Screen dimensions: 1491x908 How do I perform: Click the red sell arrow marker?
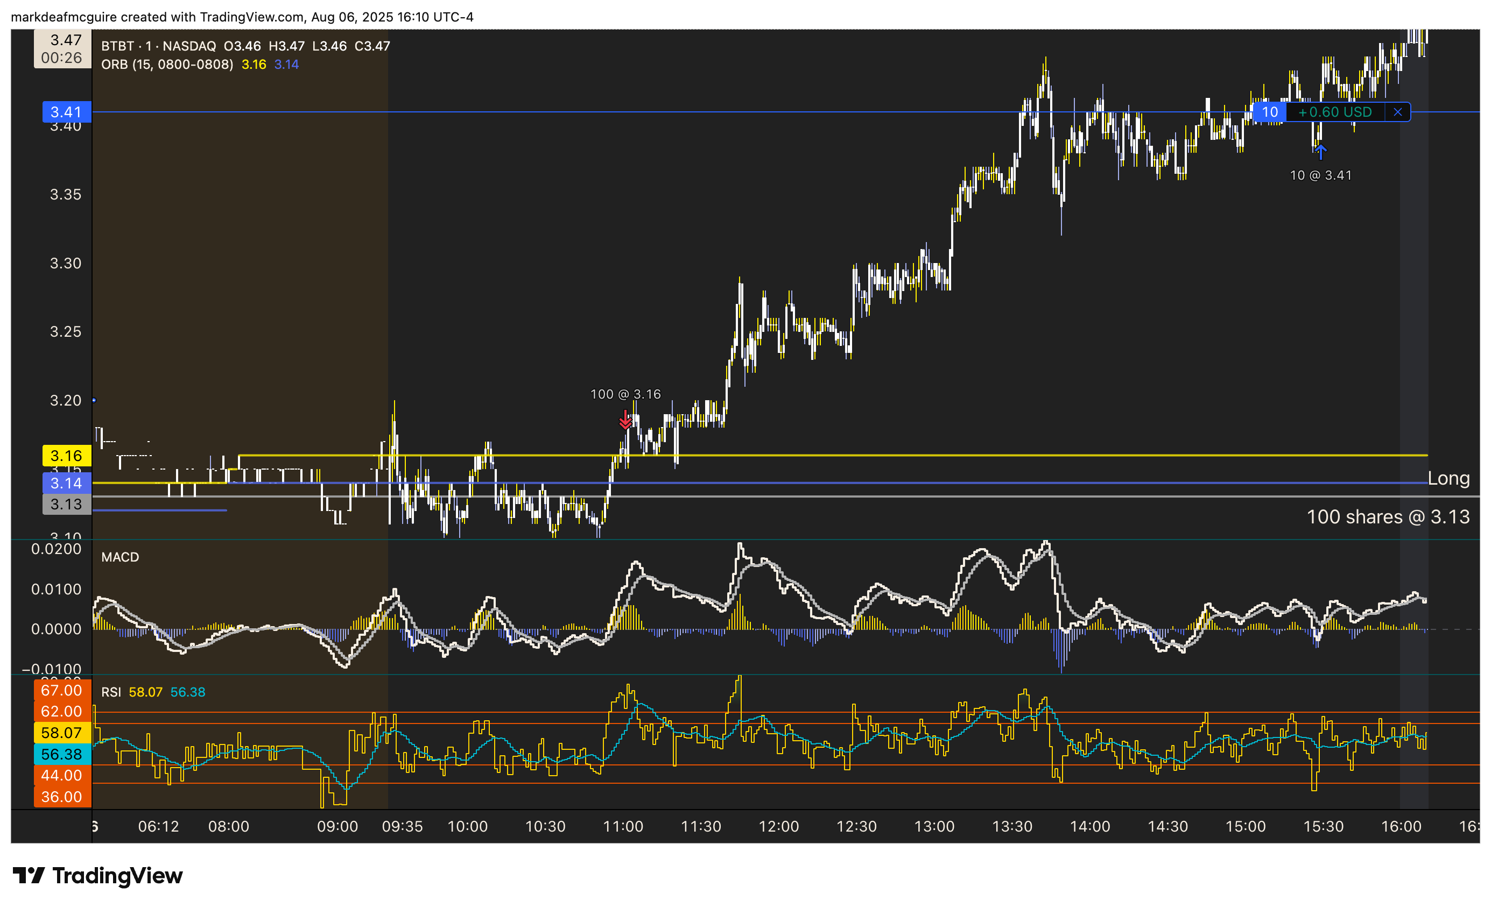tap(625, 420)
